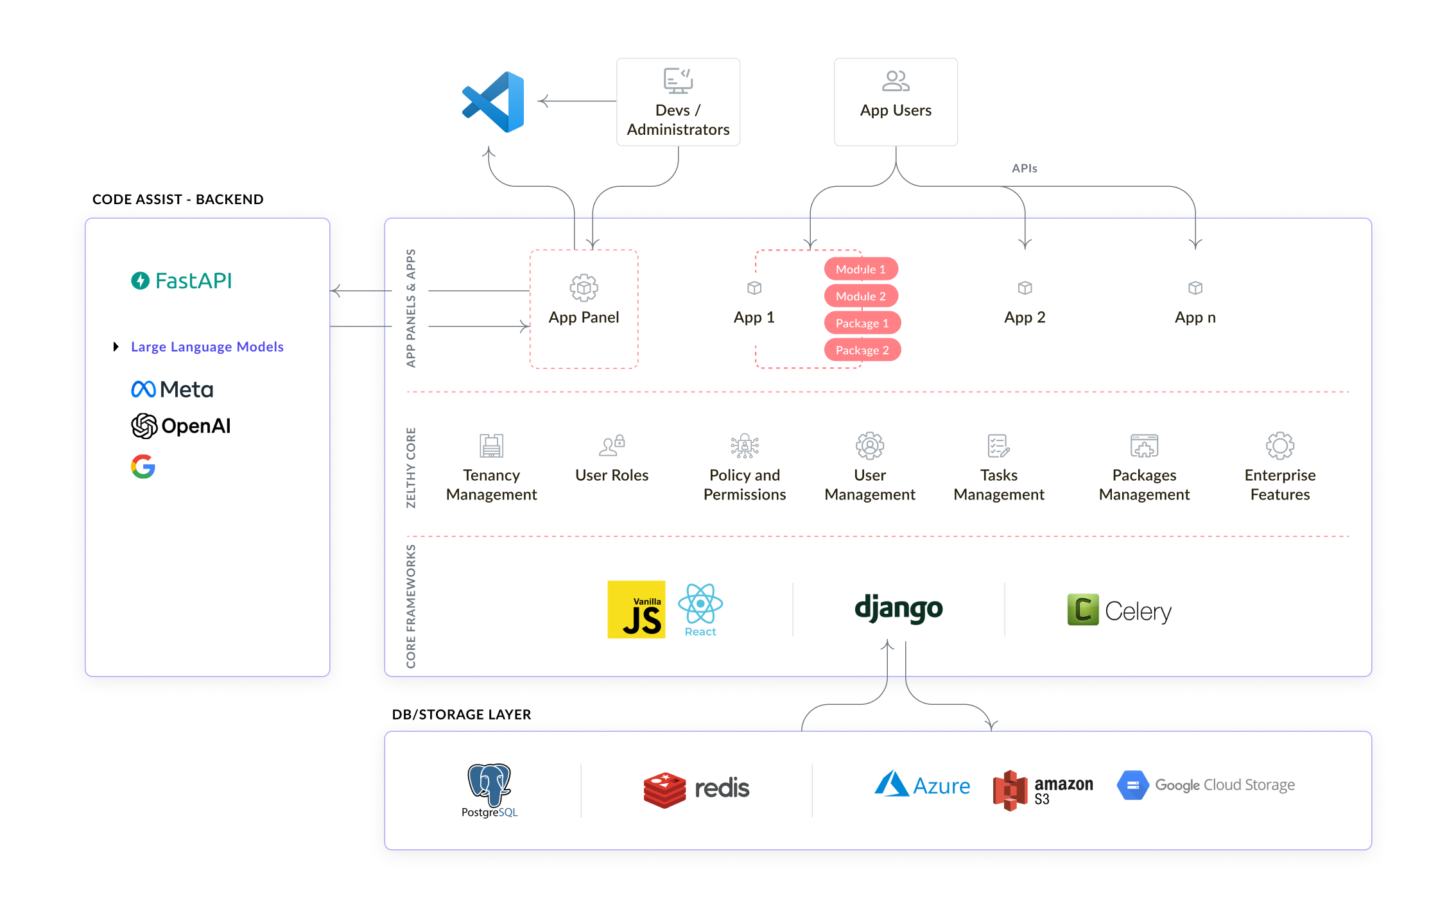
Task: Click the 'Packages Management' text
Action: tap(1144, 485)
